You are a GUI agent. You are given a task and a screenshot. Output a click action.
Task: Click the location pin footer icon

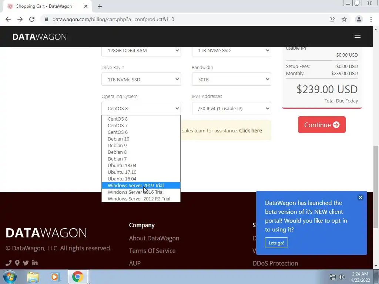[17, 263]
